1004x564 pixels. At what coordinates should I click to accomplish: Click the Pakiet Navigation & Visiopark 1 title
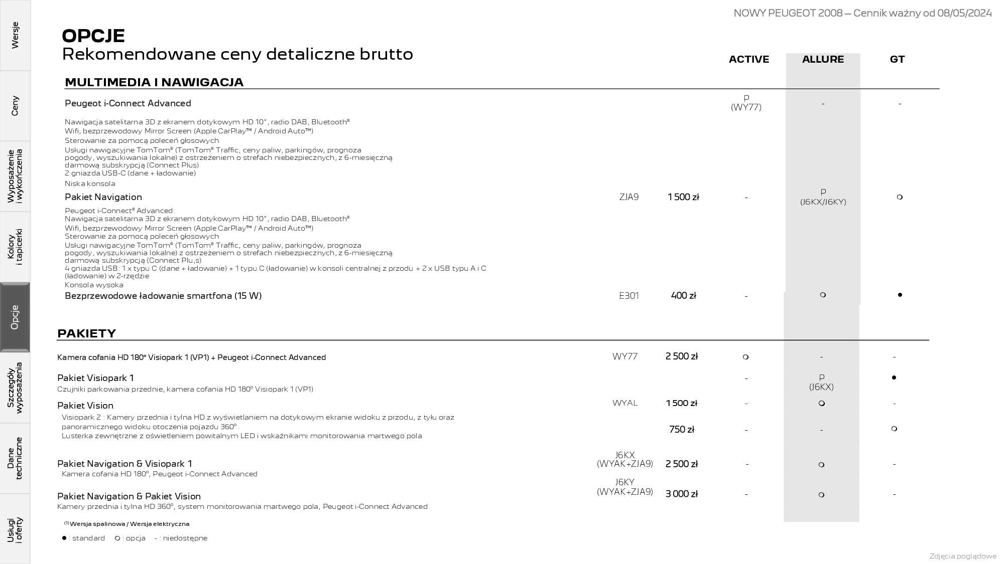pos(124,464)
